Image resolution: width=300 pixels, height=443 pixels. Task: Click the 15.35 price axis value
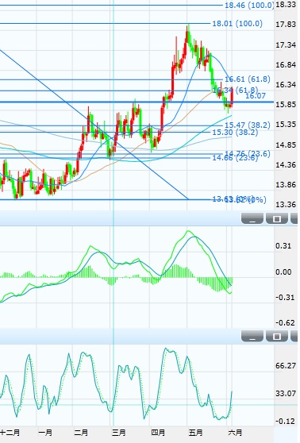[x=286, y=125]
